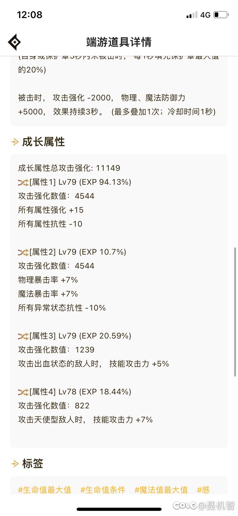Tap the arrow icon beside 标签
Screen dimensions: 238x516
(15, 464)
